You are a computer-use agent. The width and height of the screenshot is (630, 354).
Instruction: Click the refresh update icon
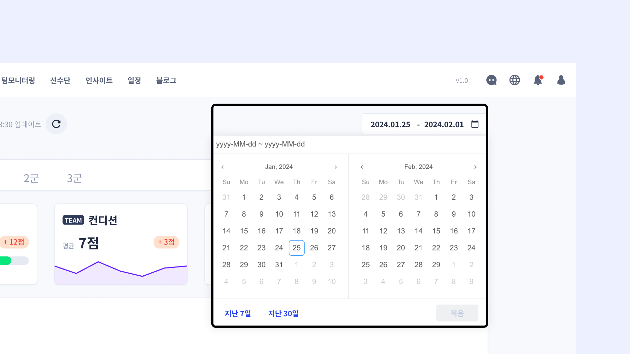(x=56, y=124)
